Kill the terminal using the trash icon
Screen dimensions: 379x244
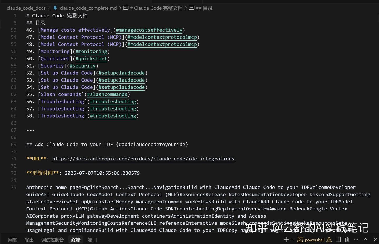[347, 240]
